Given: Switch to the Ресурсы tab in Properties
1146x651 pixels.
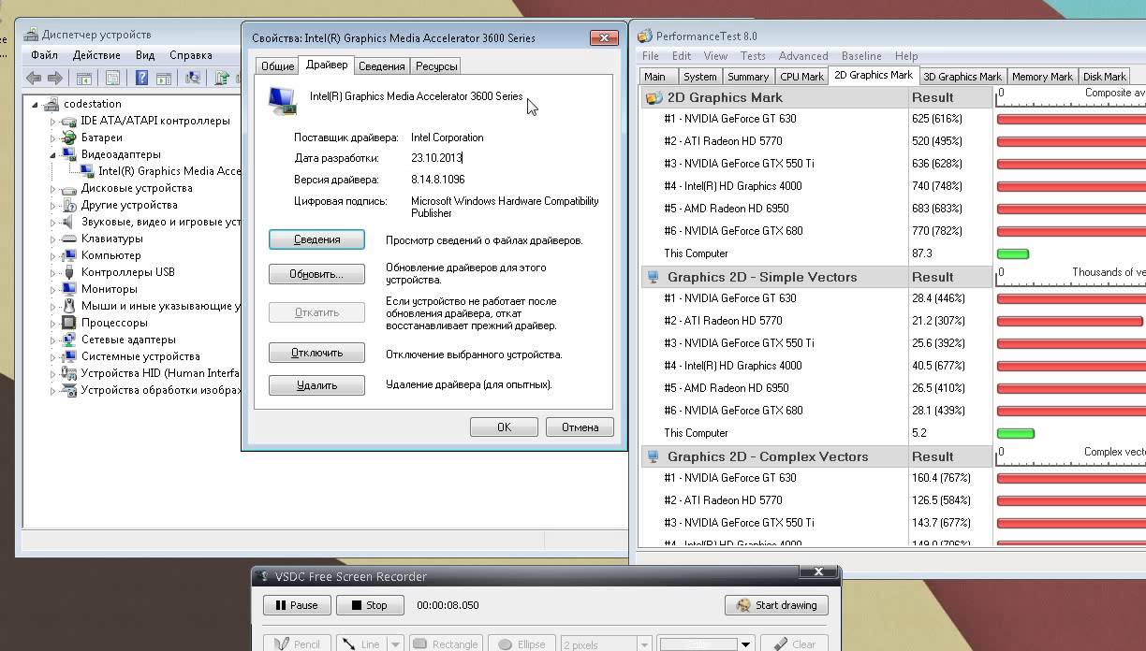Looking at the screenshot, I should (436, 66).
